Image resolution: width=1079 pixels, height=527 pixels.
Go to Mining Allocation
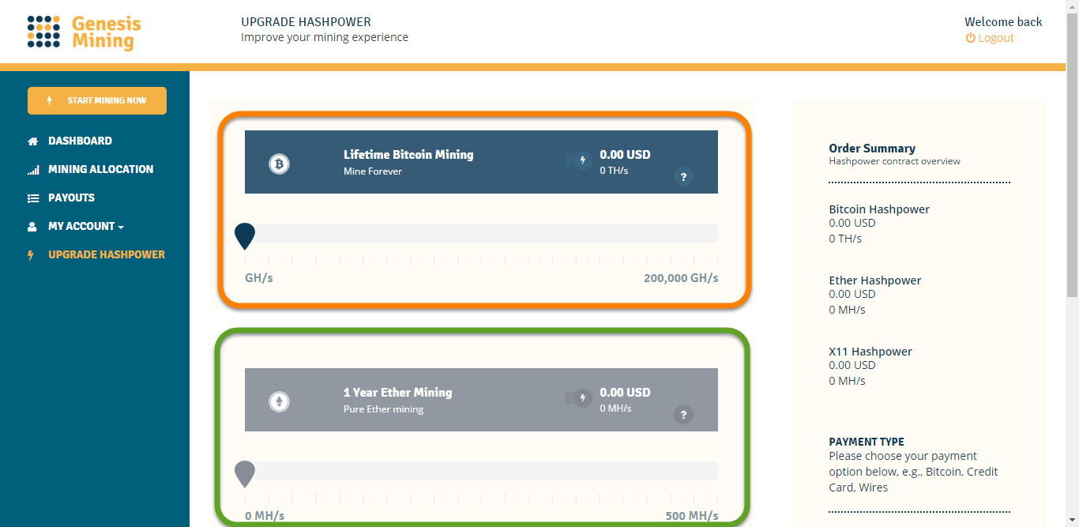point(100,169)
